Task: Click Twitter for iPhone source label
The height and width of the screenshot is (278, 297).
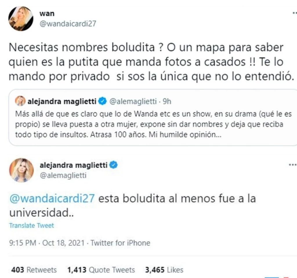Action: (x=120, y=243)
